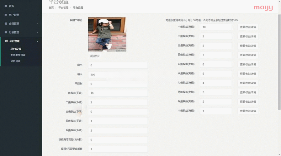The width and height of the screenshot is (281, 156).
Task: Open 充值类型列表 submenu item
Action: point(18,55)
